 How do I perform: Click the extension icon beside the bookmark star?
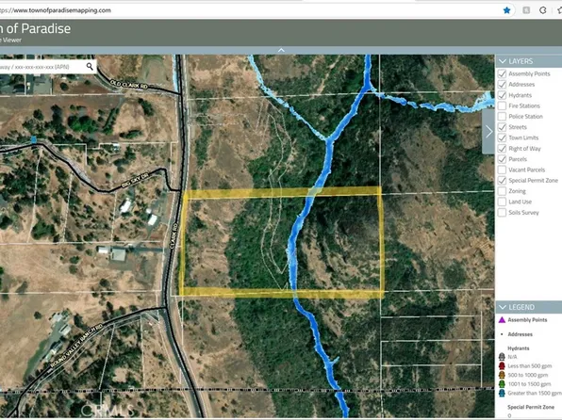(526, 10)
